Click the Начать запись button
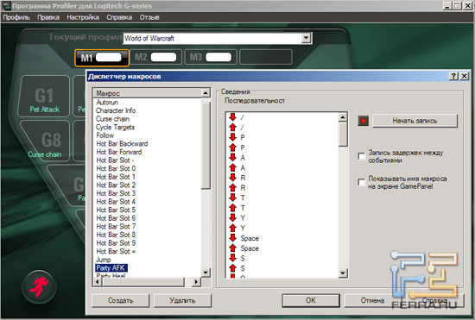This screenshot has height=320, width=475. pyautogui.click(x=415, y=121)
